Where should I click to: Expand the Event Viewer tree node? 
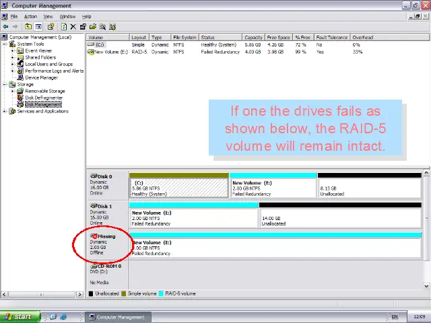[12, 51]
